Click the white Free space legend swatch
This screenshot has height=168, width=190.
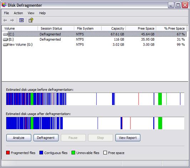tap(105, 153)
